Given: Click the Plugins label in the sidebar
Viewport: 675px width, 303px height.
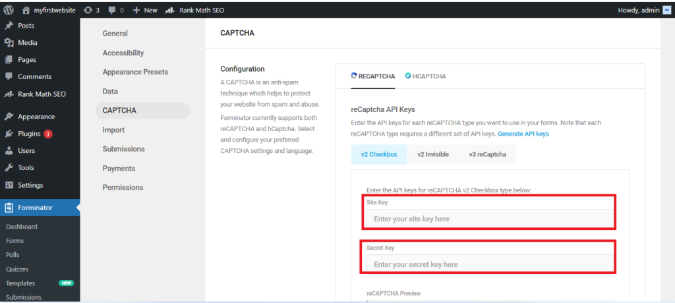Looking at the screenshot, I should (x=29, y=134).
